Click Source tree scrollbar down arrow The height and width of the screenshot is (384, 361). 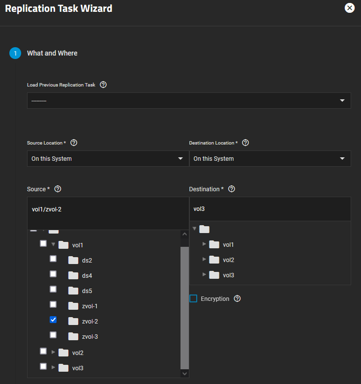[x=184, y=374]
